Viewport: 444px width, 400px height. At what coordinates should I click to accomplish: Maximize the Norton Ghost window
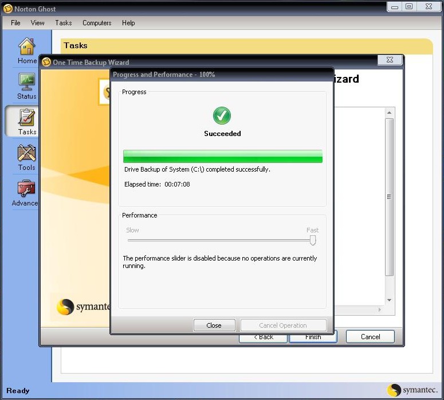pos(408,7)
